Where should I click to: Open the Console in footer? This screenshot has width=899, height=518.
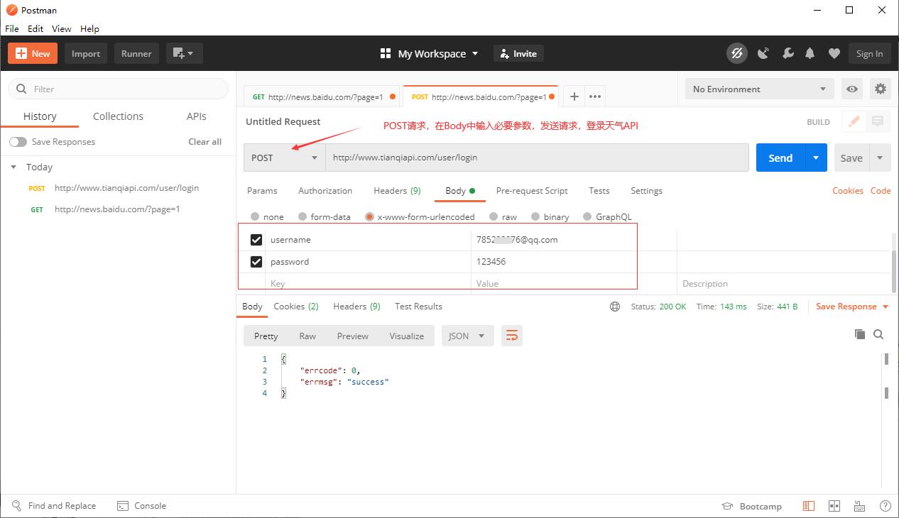(141, 506)
